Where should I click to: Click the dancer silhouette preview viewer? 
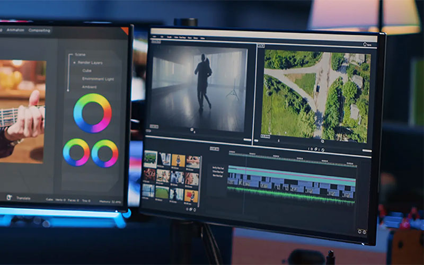click(199, 87)
